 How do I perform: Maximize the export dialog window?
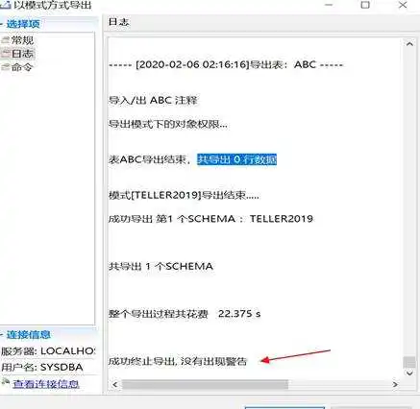pyautogui.click(x=365, y=5)
